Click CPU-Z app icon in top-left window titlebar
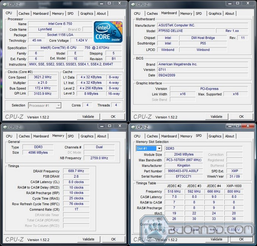 (5, 5)
